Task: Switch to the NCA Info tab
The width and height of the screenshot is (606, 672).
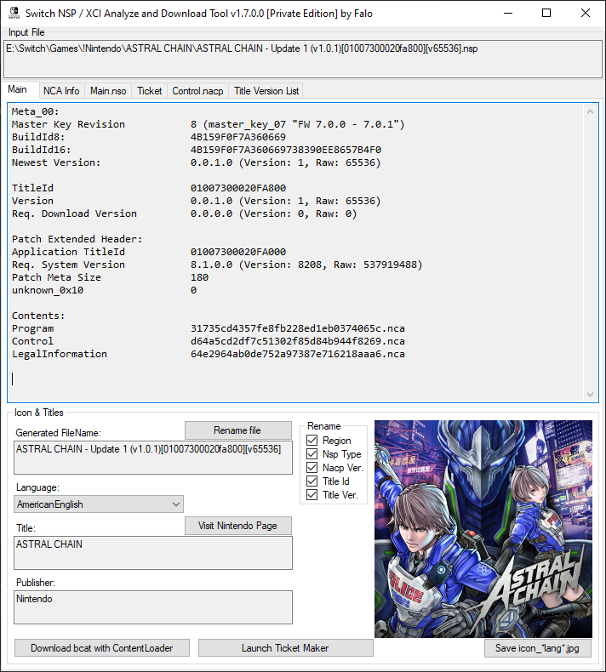Action: point(61,91)
